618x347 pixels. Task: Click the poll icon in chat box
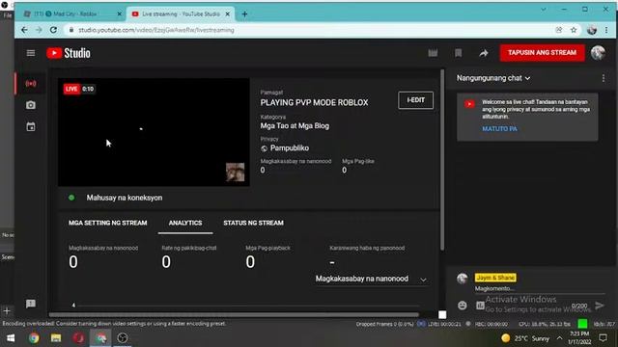[480, 306]
